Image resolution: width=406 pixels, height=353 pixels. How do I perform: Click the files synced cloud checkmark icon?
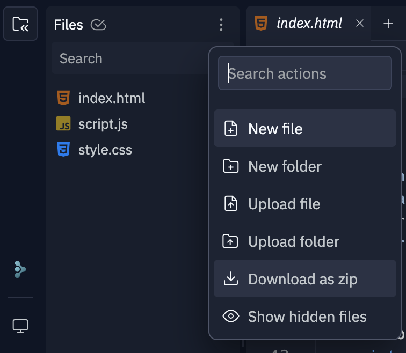[x=98, y=25]
